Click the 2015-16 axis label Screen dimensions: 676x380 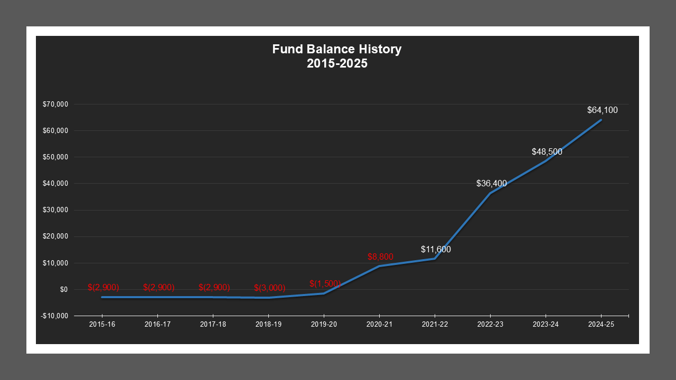[x=101, y=325]
